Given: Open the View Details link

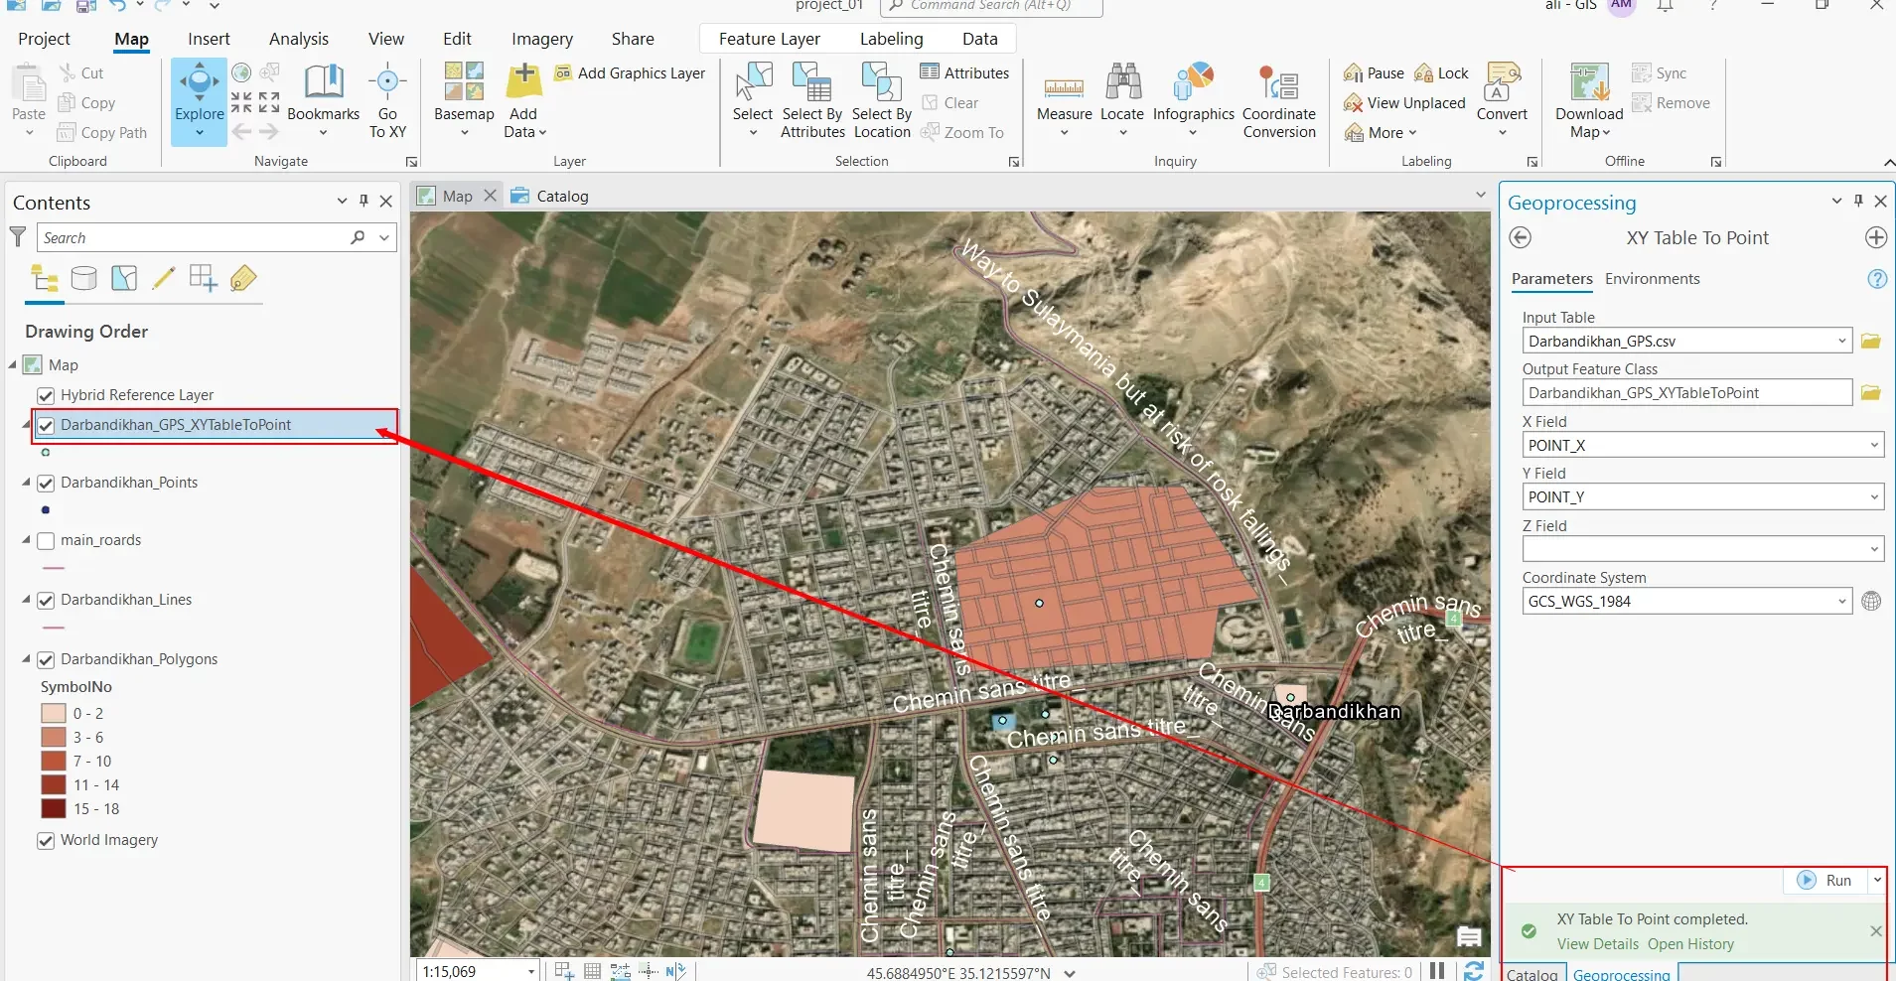Looking at the screenshot, I should click(x=1597, y=944).
